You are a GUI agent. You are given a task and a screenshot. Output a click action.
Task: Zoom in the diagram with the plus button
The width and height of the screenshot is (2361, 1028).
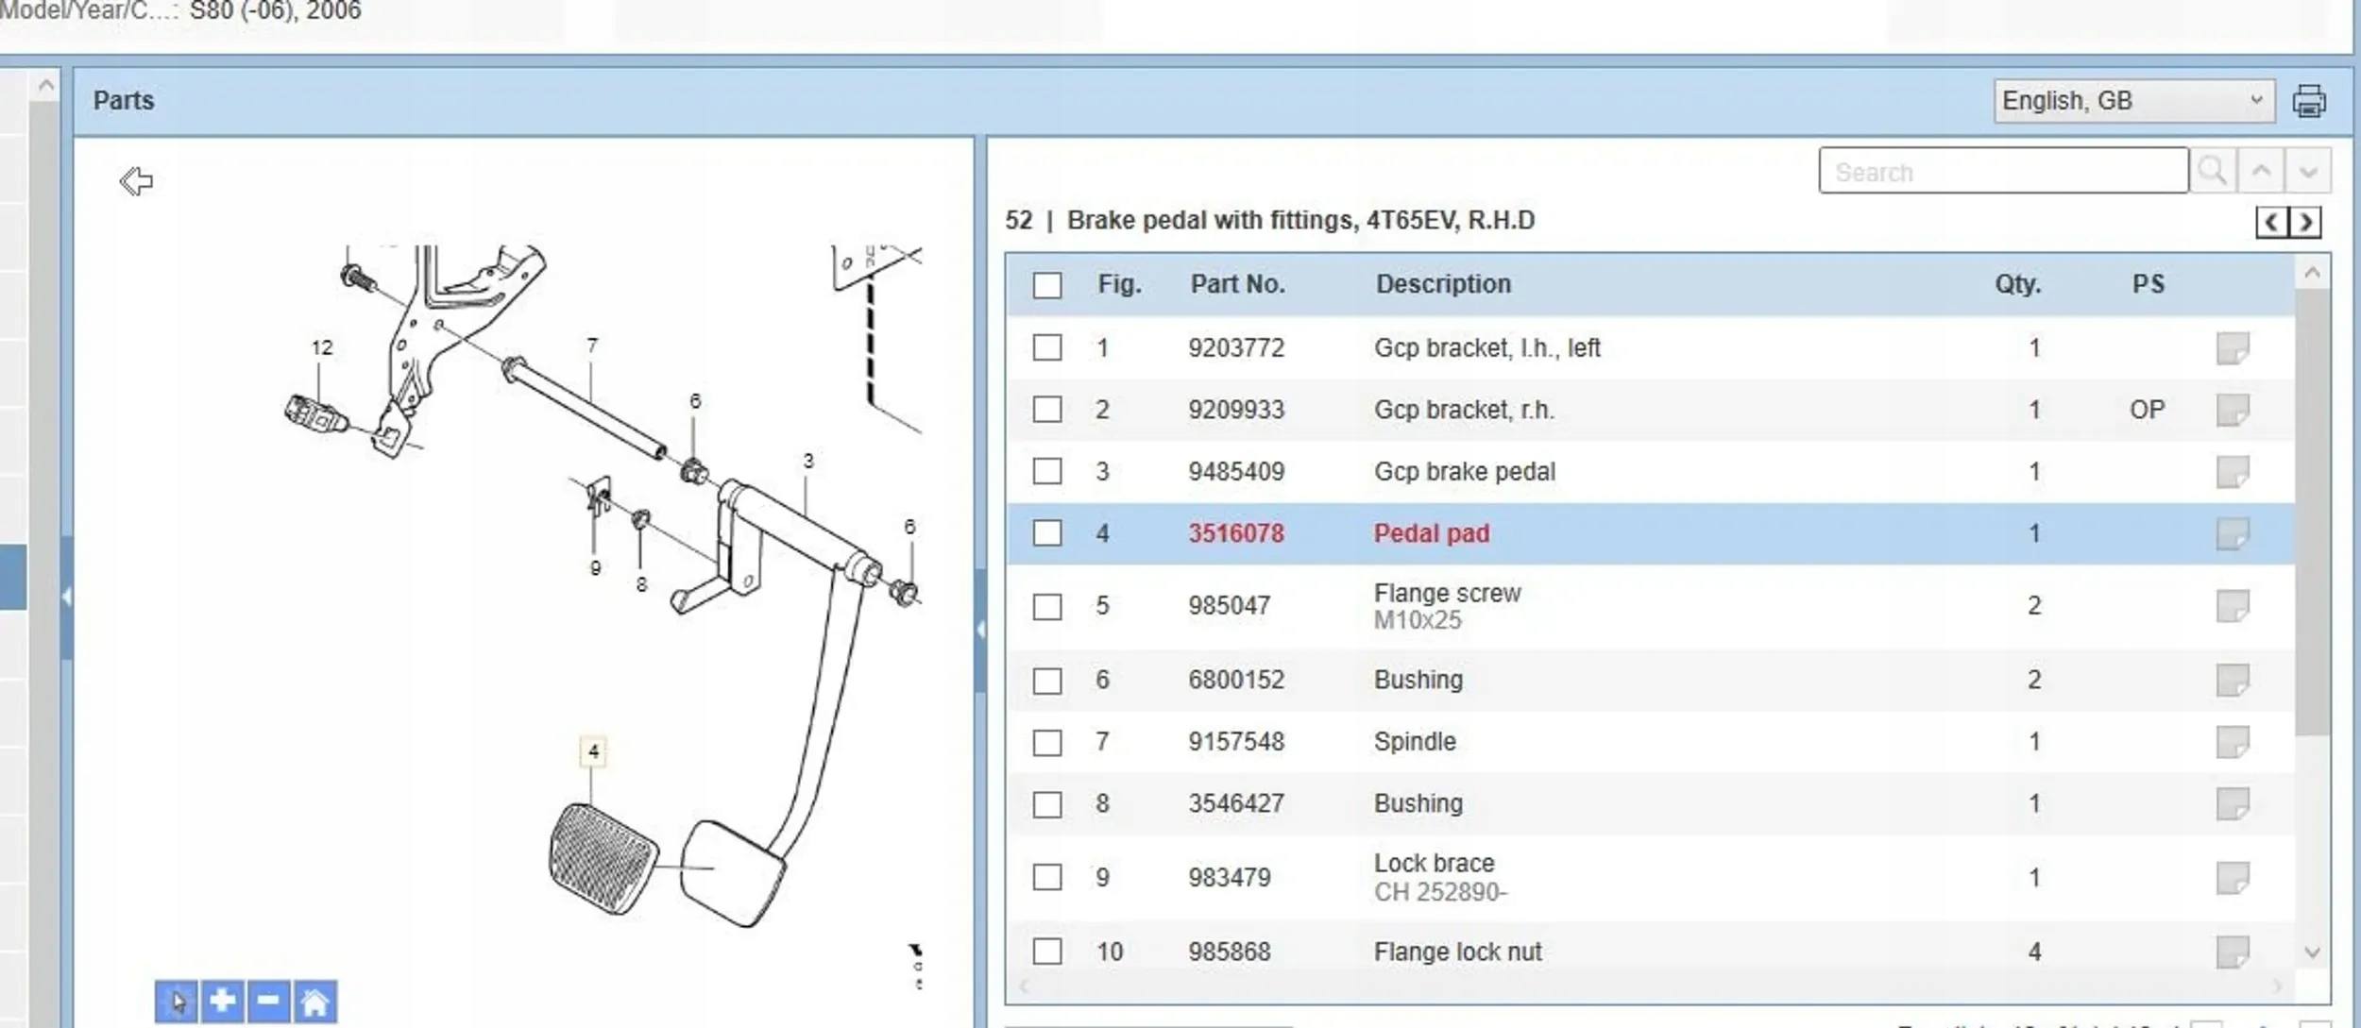pos(223,1001)
